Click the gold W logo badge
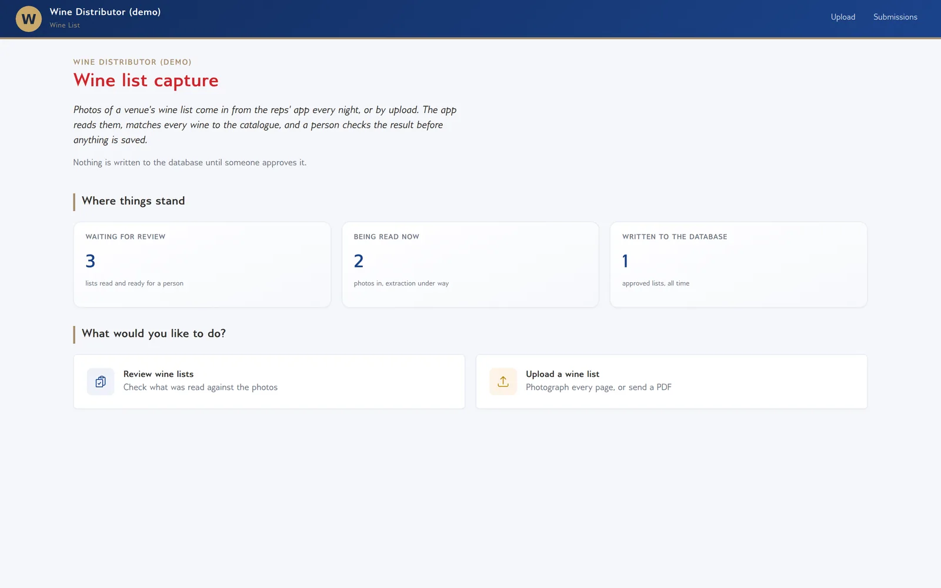Image resolution: width=941 pixels, height=588 pixels. pyautogui.click(x=28, y=19)
